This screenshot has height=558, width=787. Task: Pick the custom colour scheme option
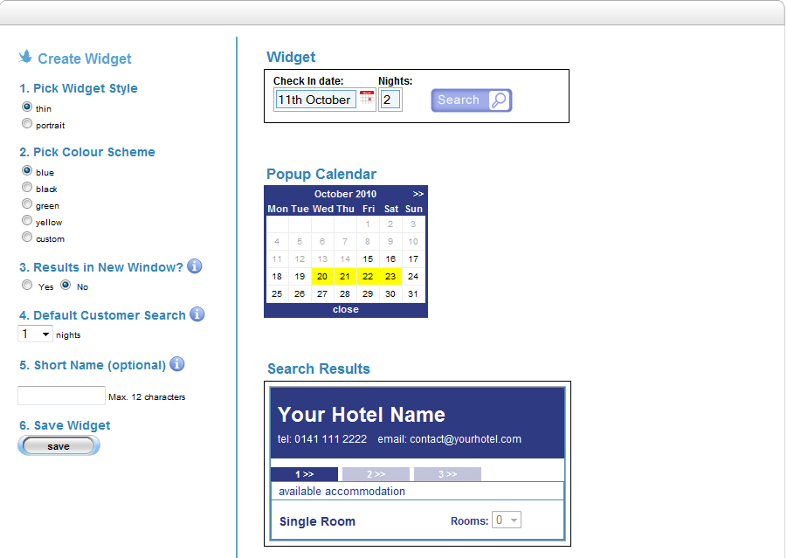(x=27, y=238)
